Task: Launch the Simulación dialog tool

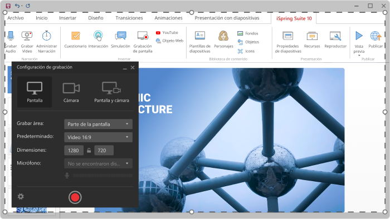Action: (x=121, y=36)
